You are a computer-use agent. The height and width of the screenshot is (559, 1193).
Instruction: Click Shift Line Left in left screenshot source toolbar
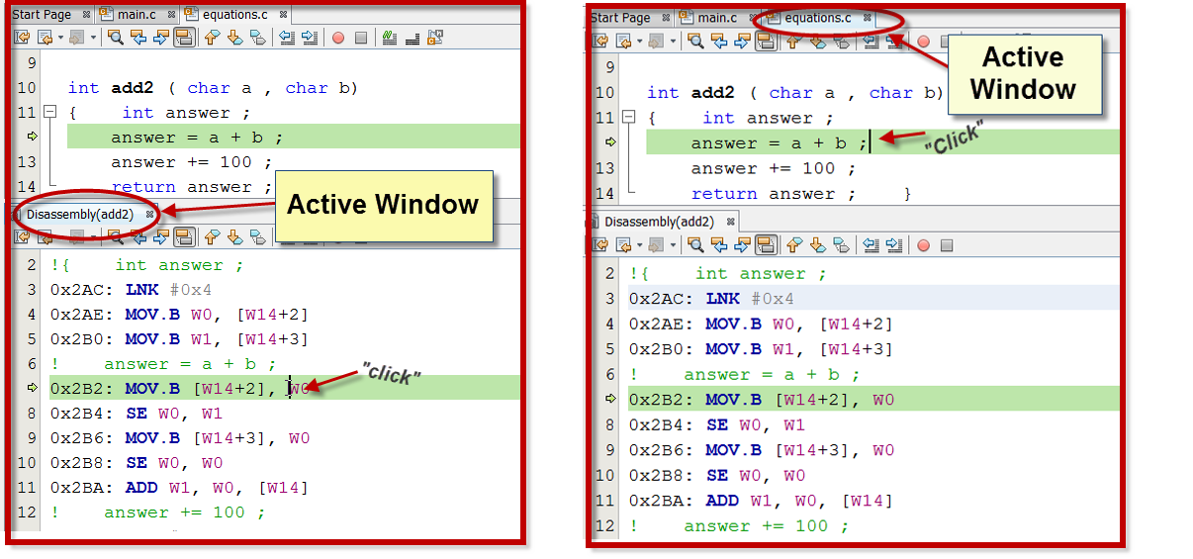coord(287,38)
